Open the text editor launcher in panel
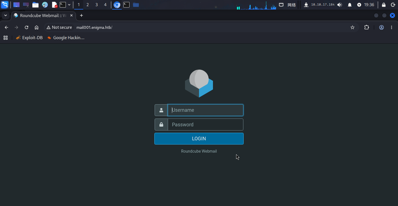The image size is (398, 206). (54, 5)
